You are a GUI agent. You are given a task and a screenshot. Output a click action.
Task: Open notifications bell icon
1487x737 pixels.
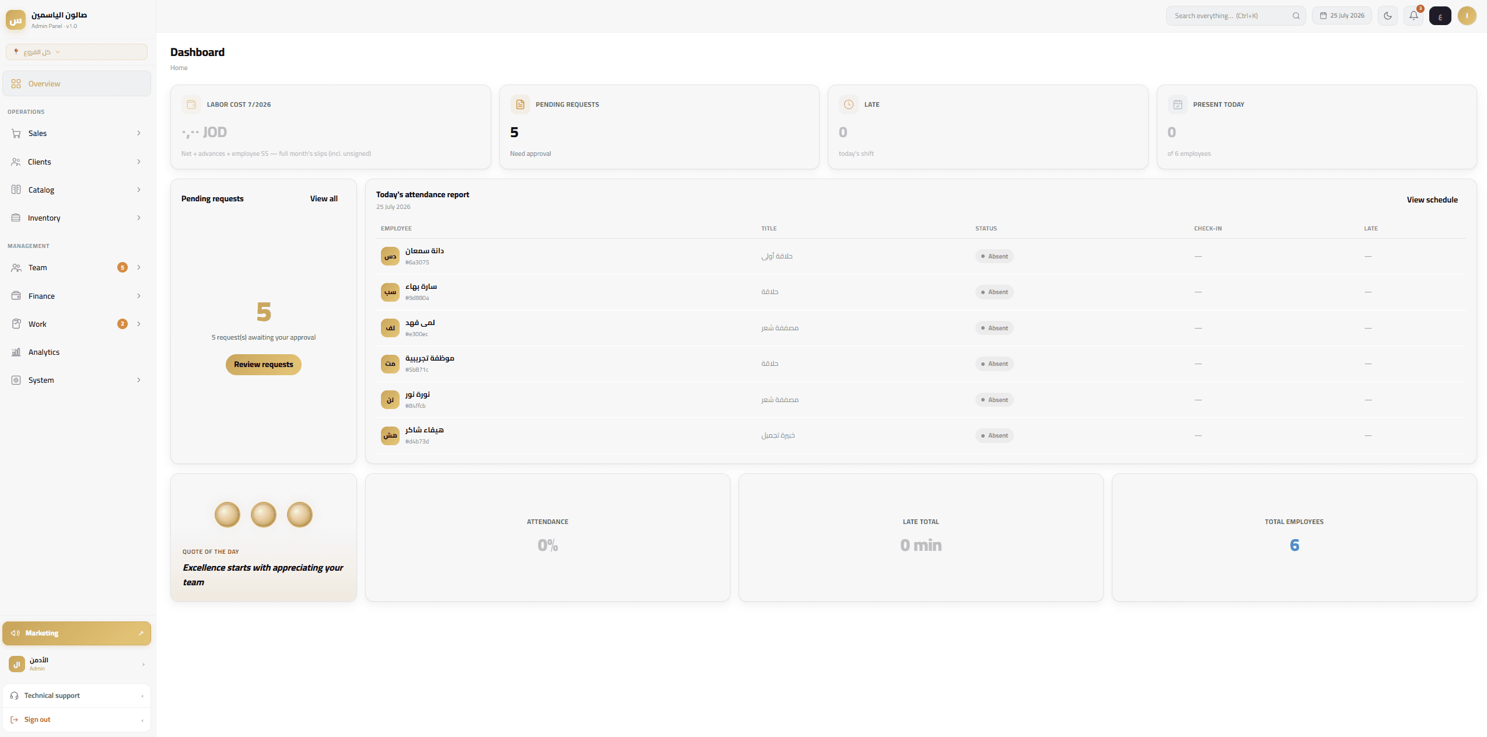click(x=1413, y=16)
